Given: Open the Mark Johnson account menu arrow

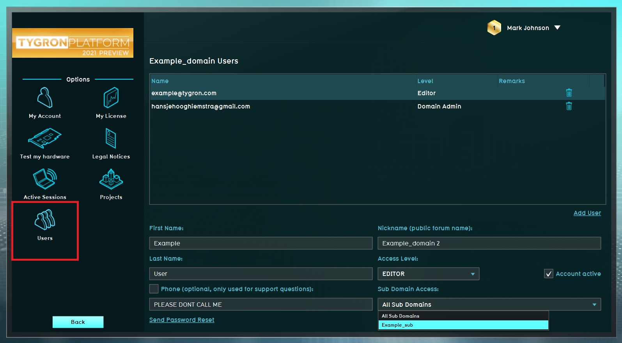Looking at the screenshot, I should click(557, 28).
